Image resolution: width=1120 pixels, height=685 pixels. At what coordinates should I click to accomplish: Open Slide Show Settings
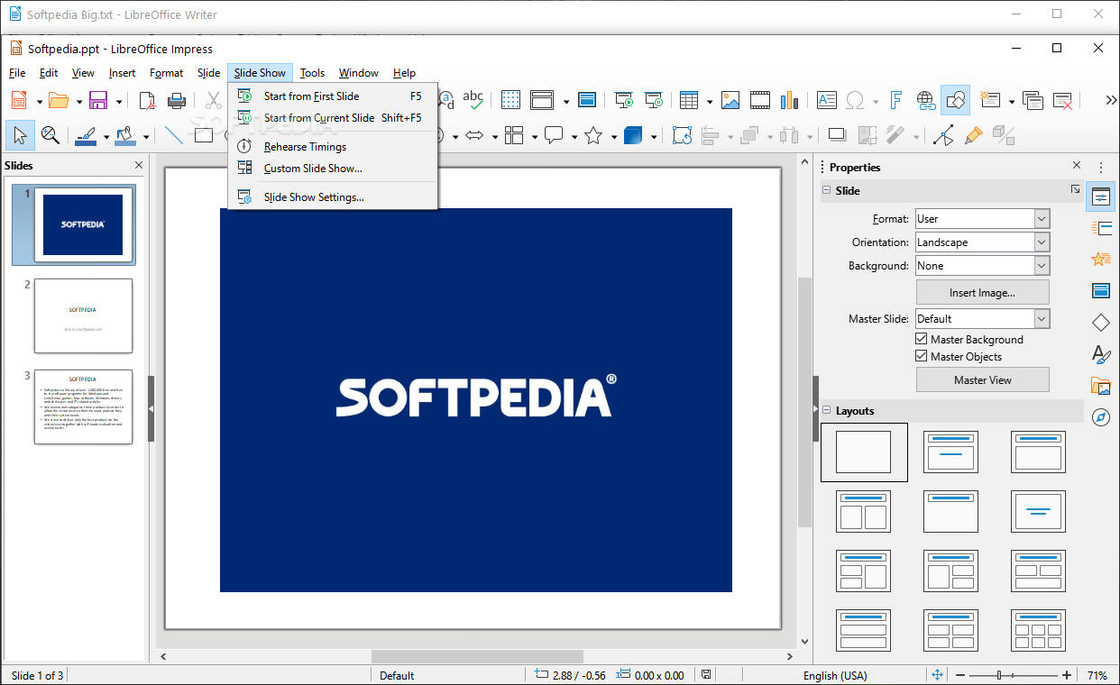coord(333,196)
